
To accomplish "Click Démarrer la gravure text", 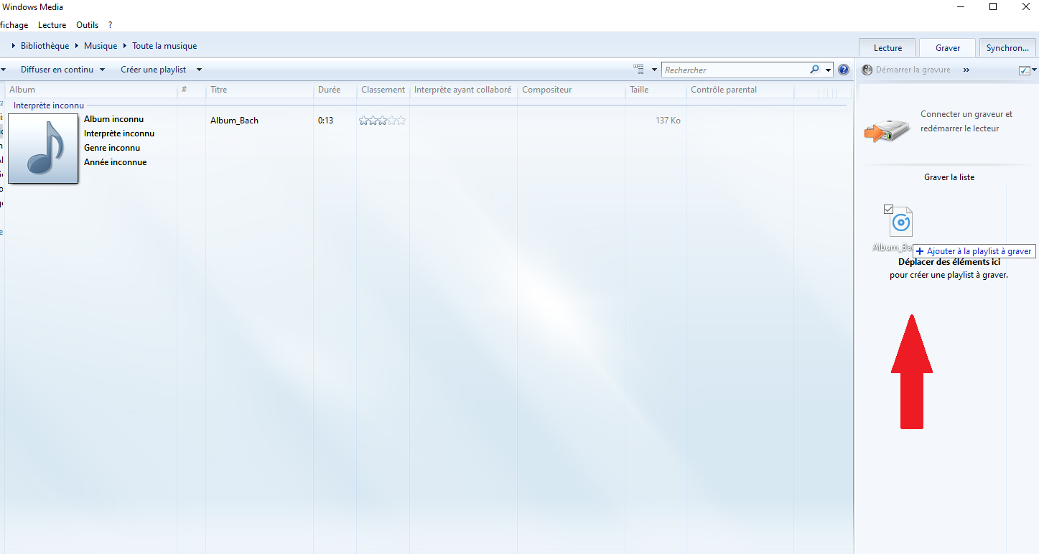I will coord(913,70).
